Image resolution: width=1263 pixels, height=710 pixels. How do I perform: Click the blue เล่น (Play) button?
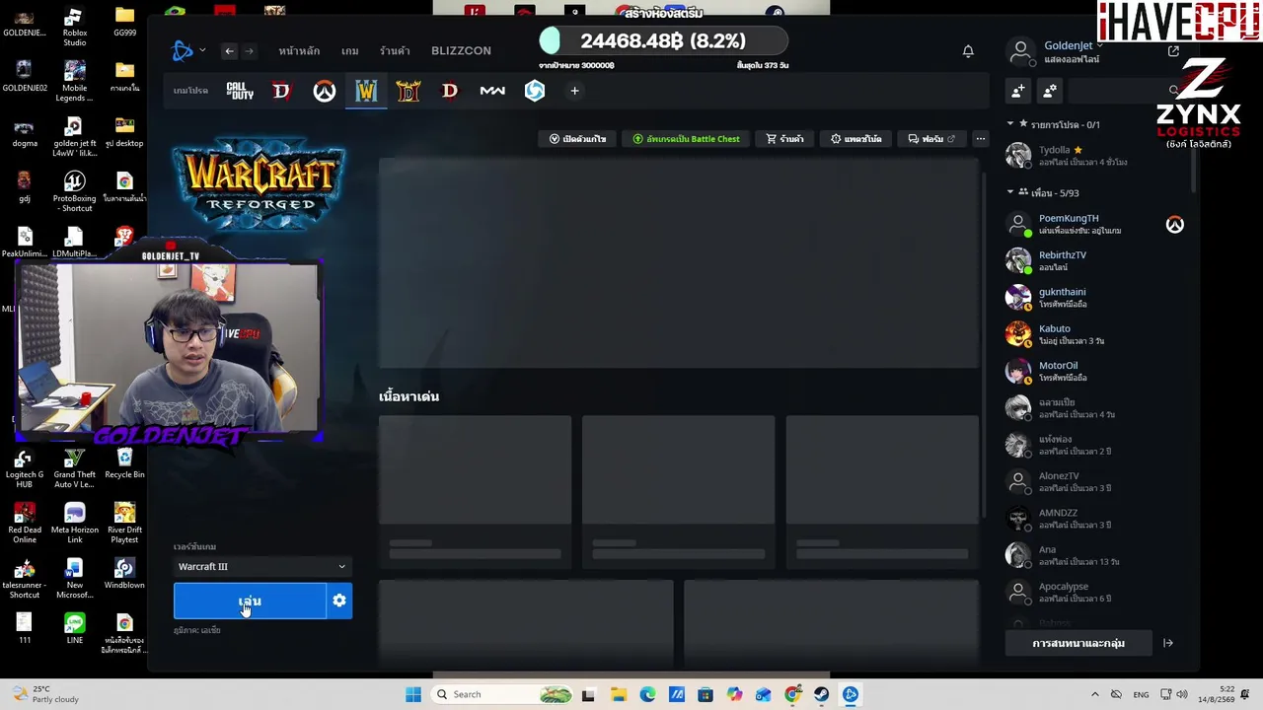(250, 601)
